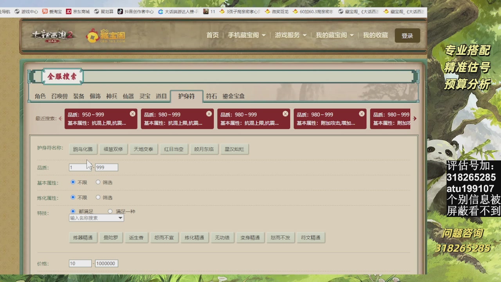Switch to the 道具 tab
501x282 pixels.
pyautogui.click(x=161, y=96)
